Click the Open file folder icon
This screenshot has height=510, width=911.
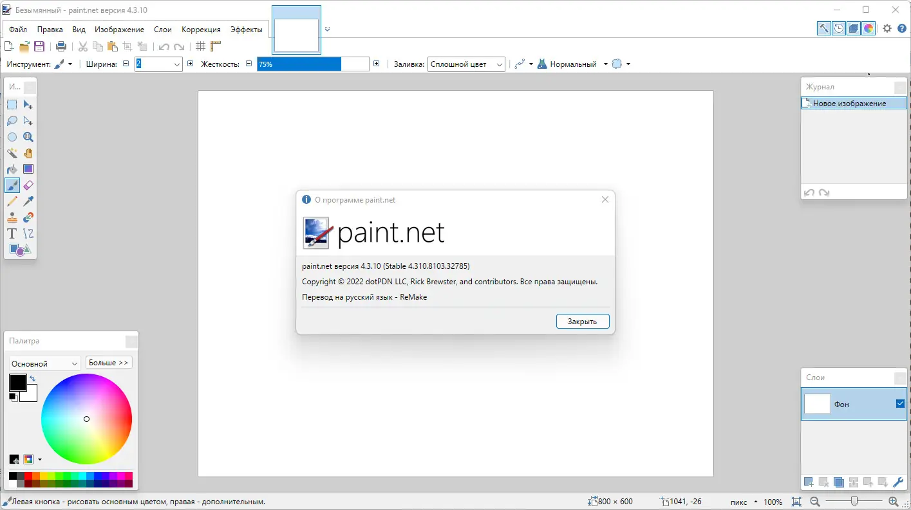coord(24,46)
